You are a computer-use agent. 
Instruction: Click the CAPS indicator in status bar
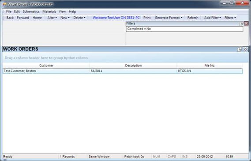click(172, 157)
